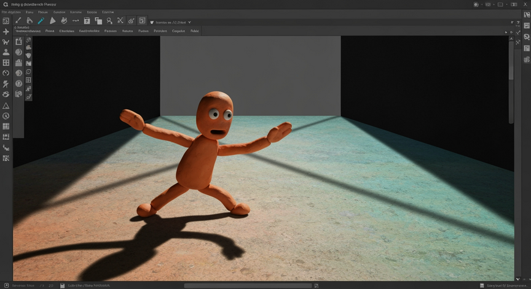Click the open box icon in tool palette
The width and height of the screenshot is (531, 289).
click(x=18, y=42)
